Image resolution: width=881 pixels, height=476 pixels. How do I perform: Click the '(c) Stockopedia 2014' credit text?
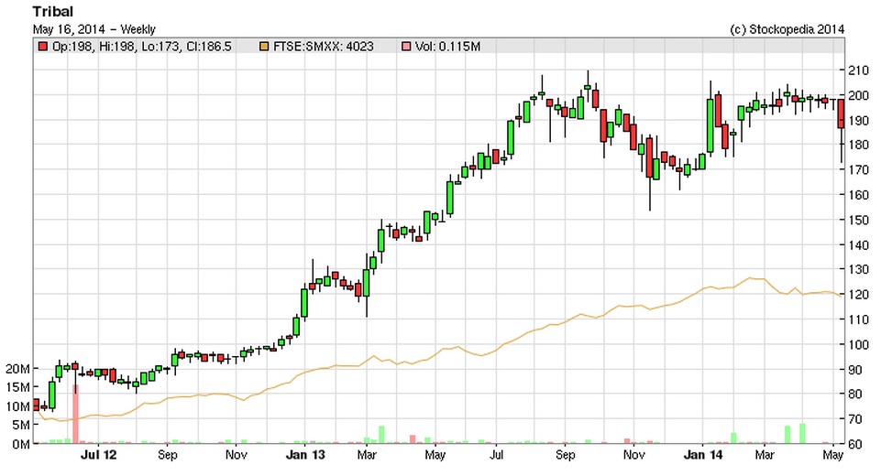click(x=787, y=29)
